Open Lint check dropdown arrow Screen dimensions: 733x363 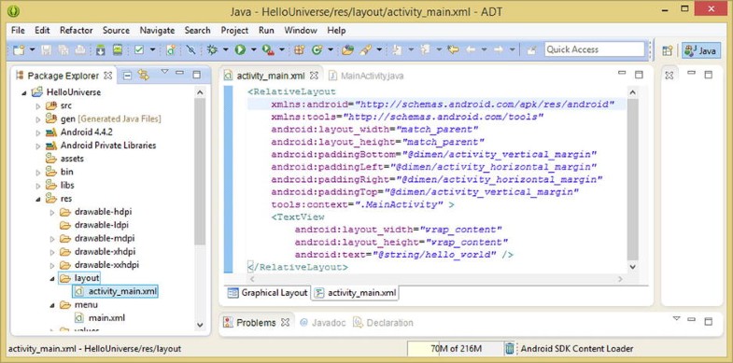[152, 49]
